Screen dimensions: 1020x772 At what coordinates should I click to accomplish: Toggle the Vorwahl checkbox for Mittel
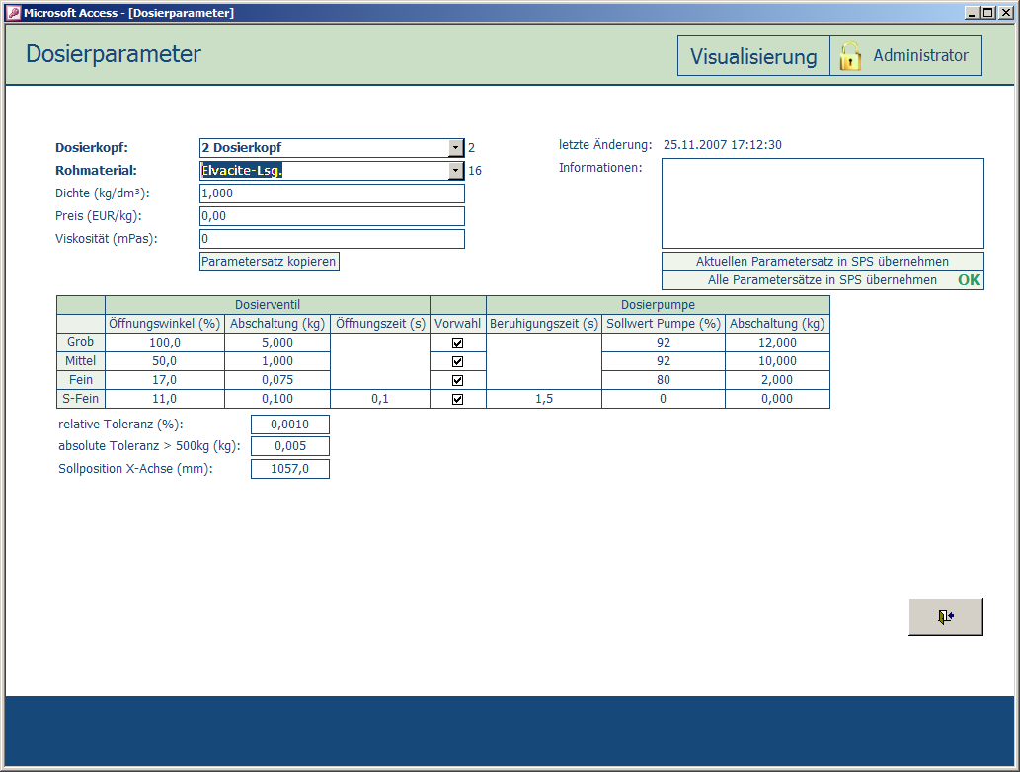coord(457,361)
